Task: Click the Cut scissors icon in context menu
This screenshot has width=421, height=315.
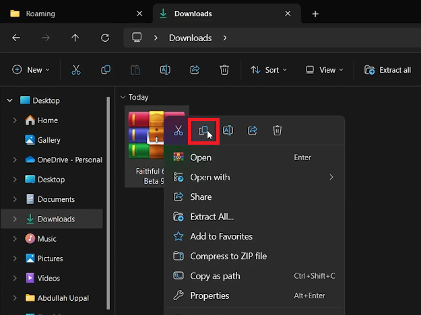Action: 179,131
